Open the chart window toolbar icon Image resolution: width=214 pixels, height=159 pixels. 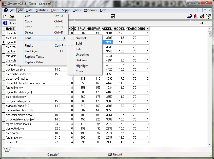[x=202, y=16]
